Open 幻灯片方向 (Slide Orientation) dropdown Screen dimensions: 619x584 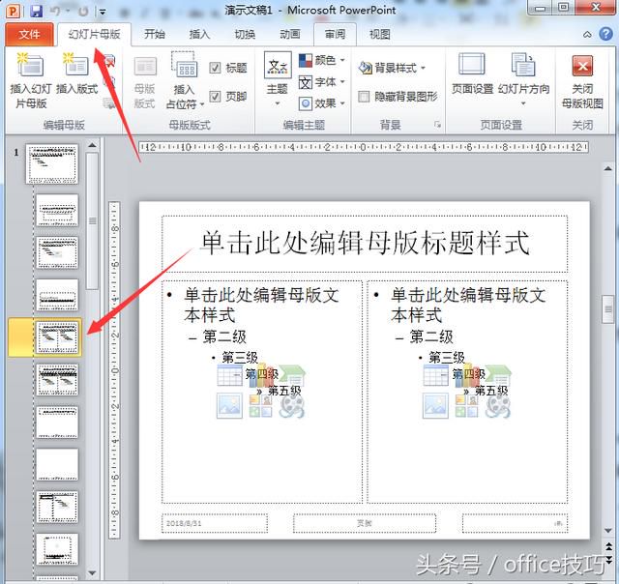(523, 80)
